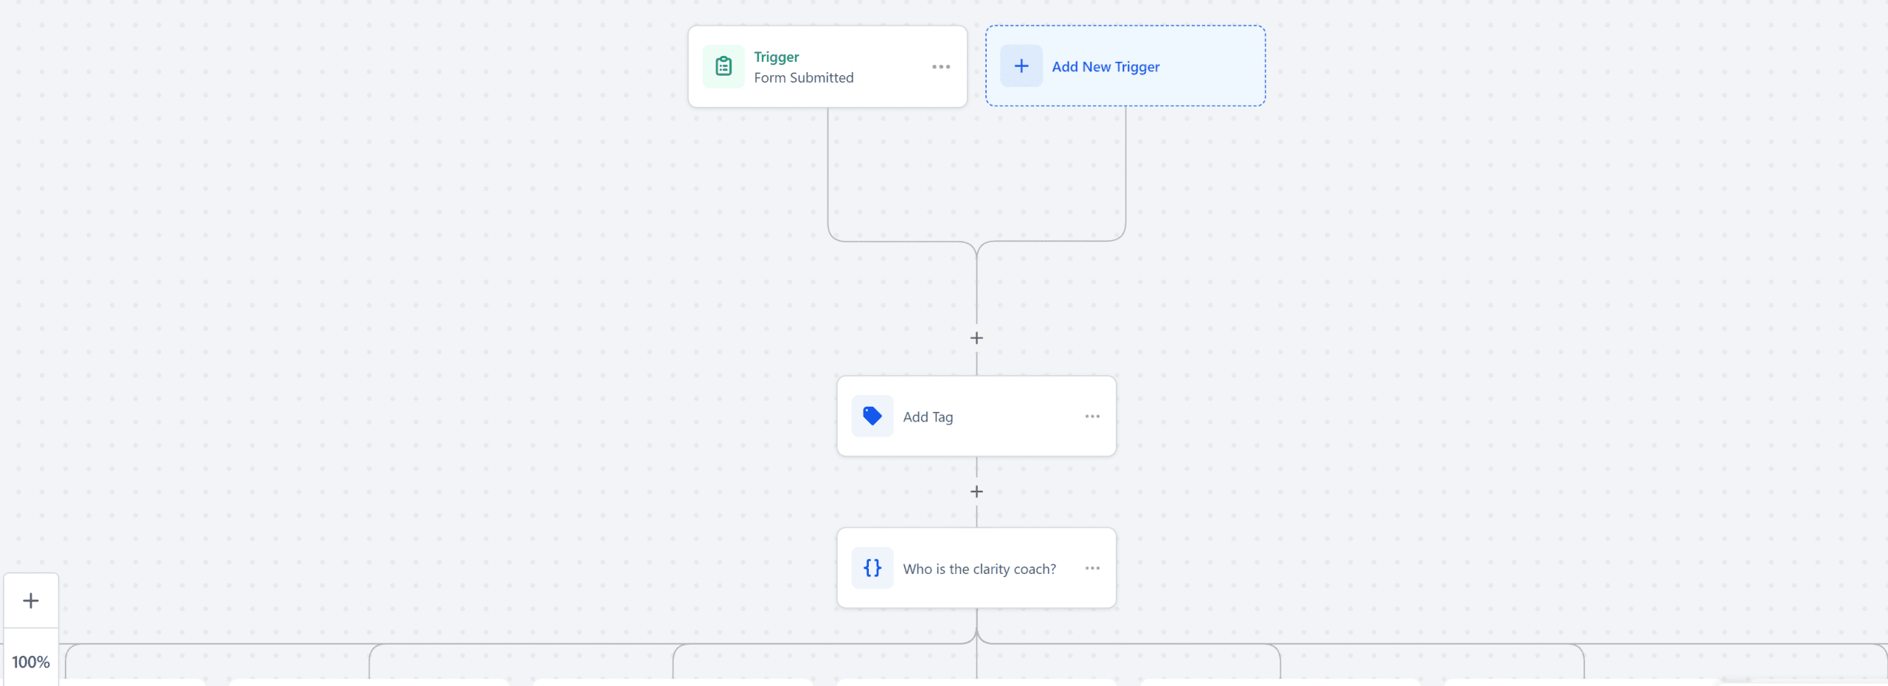Viewport: 1888px width, 686px height.
Task: Open the clarity coach node's three-dot menu
Action: (1092, 568)
